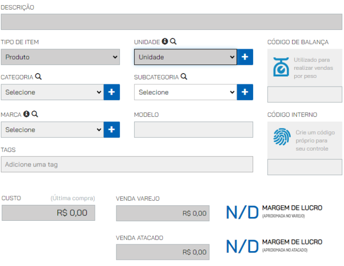Image resolution: width=344 pixels, height=266 pixels.
Task: Add a new brand with Marca plus button
Action: click(x=112, y=129)
